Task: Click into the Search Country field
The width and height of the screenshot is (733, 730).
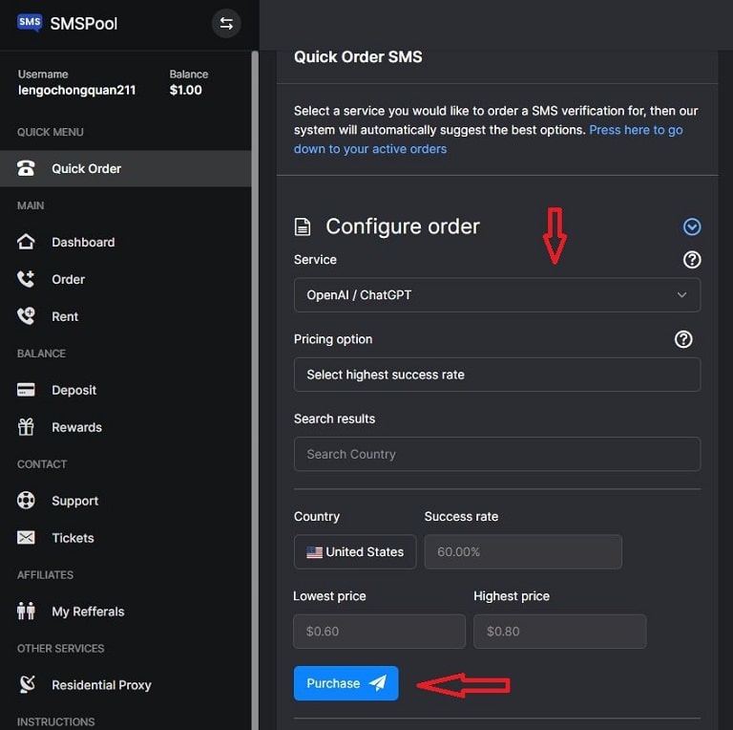Action: coord(496,454)
